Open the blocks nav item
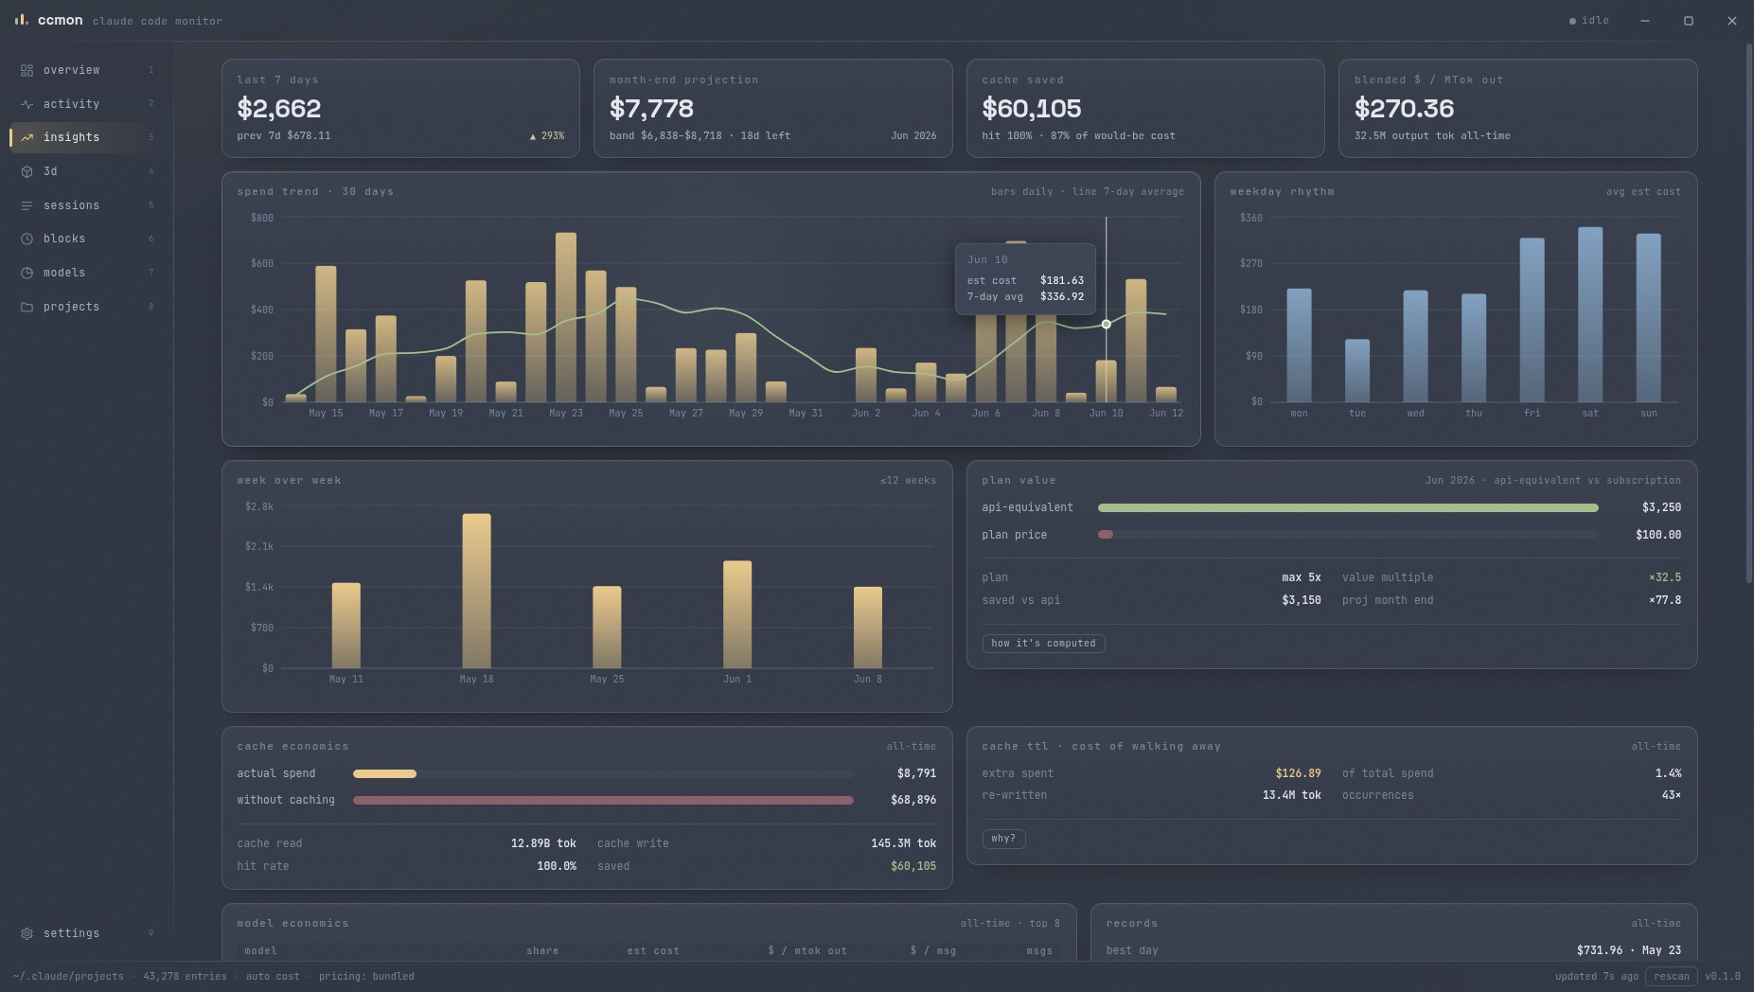 pos(85,239)
